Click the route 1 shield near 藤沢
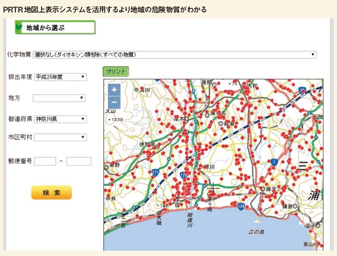 coord(274,162)
